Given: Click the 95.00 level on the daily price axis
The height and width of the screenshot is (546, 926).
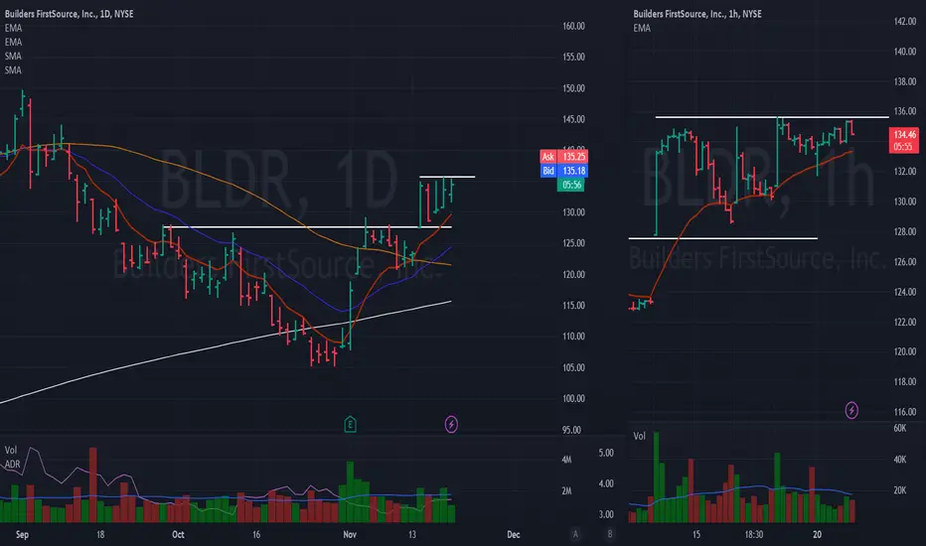Looking at the screenshot, I should pos(571,430).
